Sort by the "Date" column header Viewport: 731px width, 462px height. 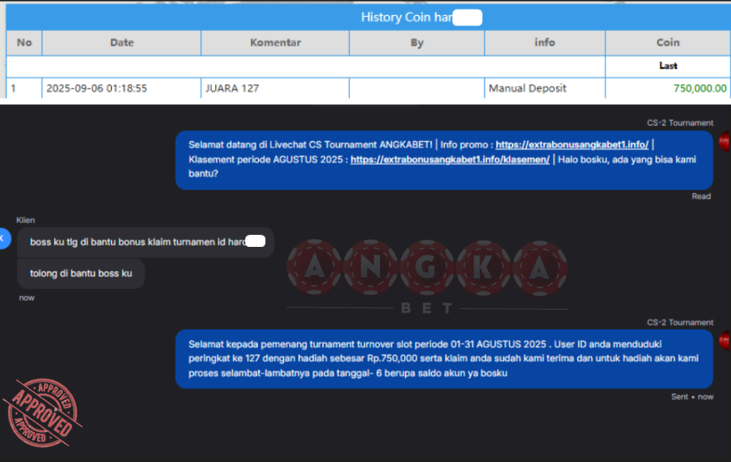tap(121, 43)
